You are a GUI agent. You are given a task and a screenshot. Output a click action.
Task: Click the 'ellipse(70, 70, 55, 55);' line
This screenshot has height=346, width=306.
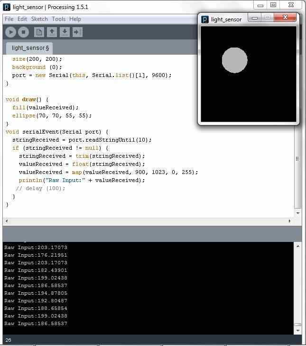[52, 115]
